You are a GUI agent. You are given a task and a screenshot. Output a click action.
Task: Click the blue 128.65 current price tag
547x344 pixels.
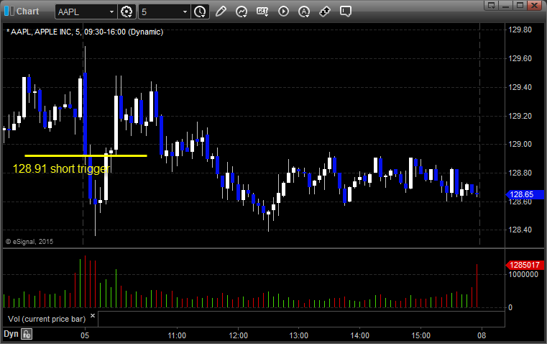coord(525,194)
